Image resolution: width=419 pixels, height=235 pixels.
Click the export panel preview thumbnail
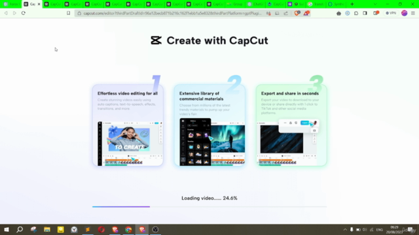tap(299, 125)
